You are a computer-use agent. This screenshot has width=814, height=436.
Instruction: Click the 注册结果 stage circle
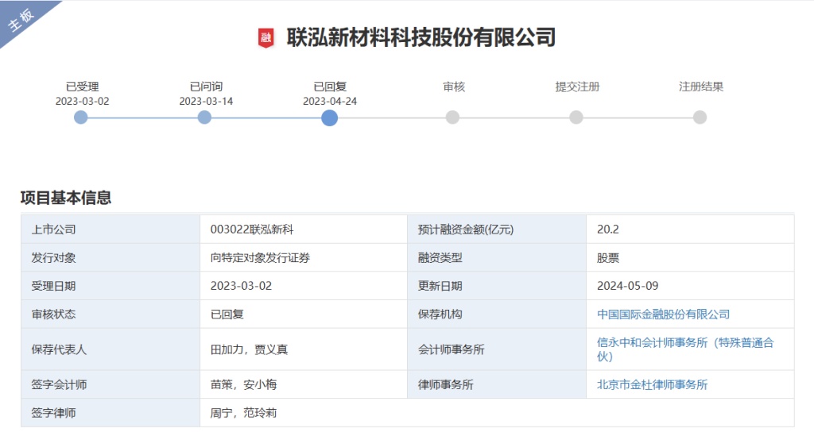[700, 118]
